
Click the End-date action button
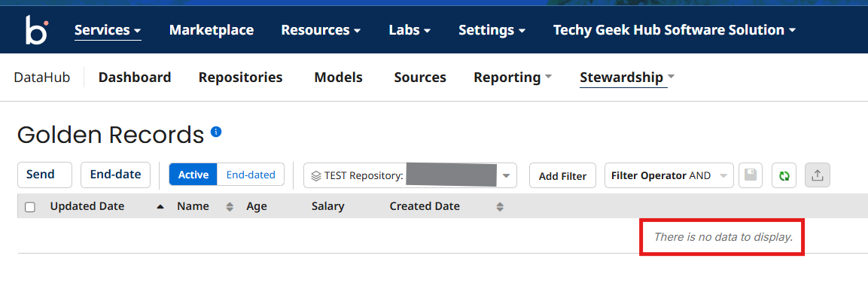coord(115,175)
